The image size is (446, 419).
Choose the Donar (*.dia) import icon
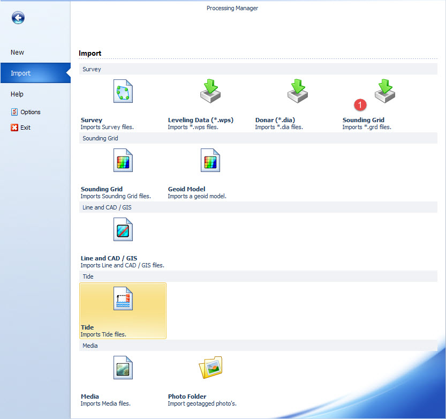click(x=297, y=91)
